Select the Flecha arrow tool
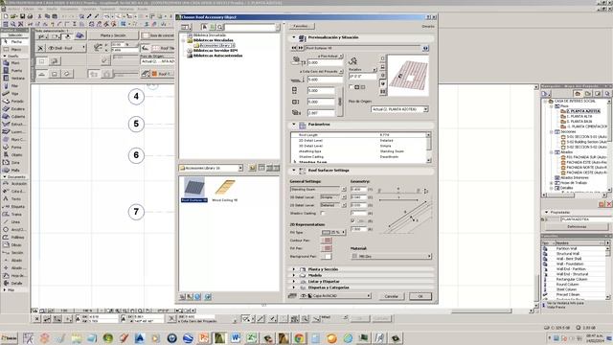The height and width of the screenshot is (345, 613). (x=15, y=41)
